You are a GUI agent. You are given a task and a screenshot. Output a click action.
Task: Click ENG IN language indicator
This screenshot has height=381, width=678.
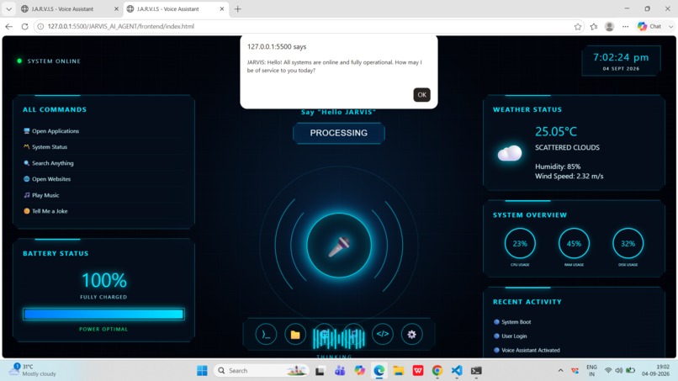591,371
